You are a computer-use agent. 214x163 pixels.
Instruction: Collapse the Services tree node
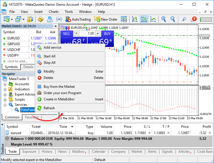pos(5,105)
